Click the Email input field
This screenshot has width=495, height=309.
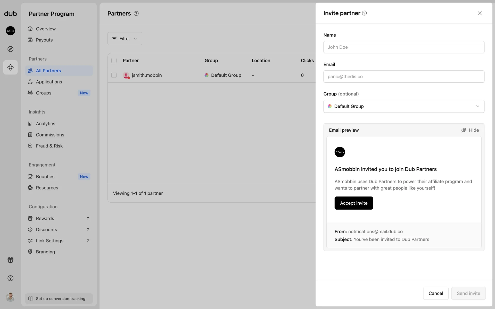(404, 76)
